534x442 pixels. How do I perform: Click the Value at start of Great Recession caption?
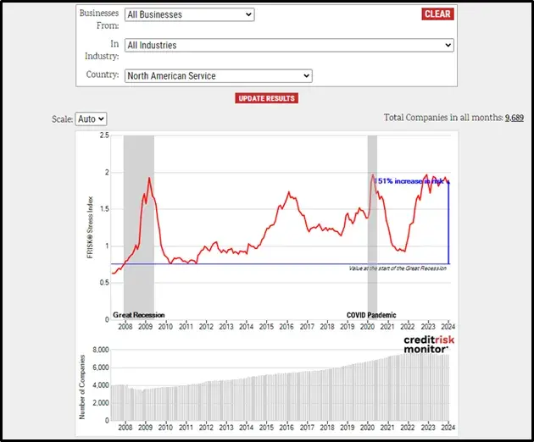click(x=398, y=268)
